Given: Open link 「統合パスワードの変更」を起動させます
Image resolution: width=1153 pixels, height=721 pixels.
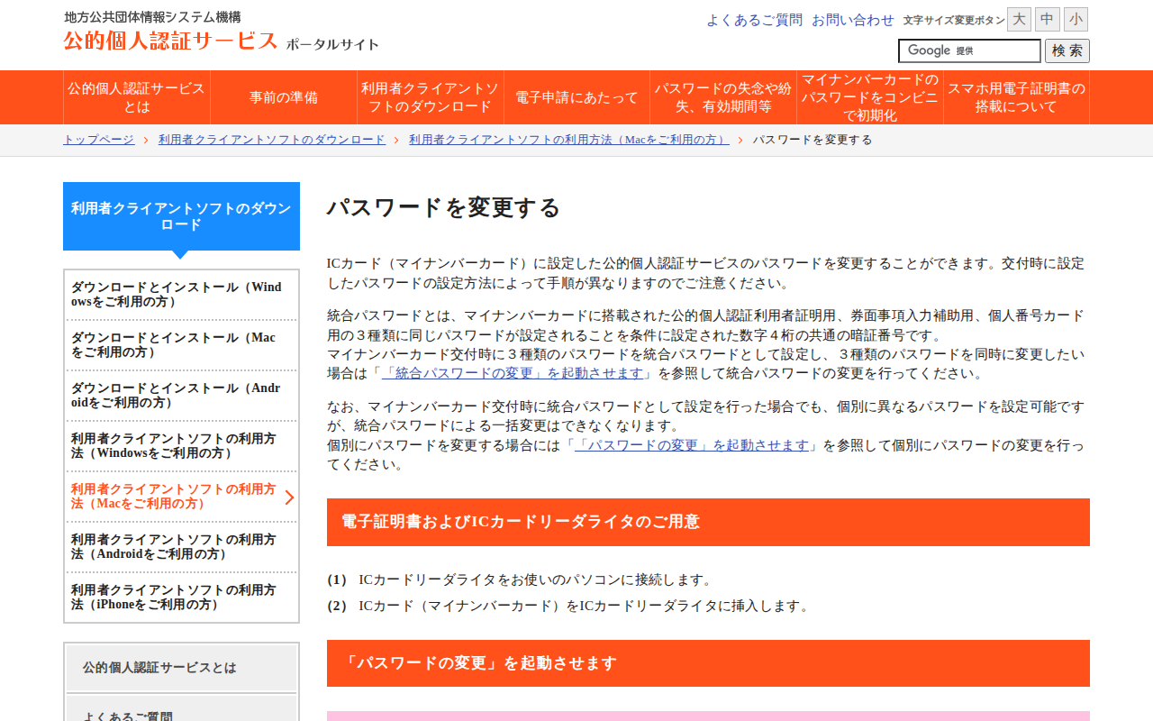Looking at the screenshot, I should click(513, 373).
